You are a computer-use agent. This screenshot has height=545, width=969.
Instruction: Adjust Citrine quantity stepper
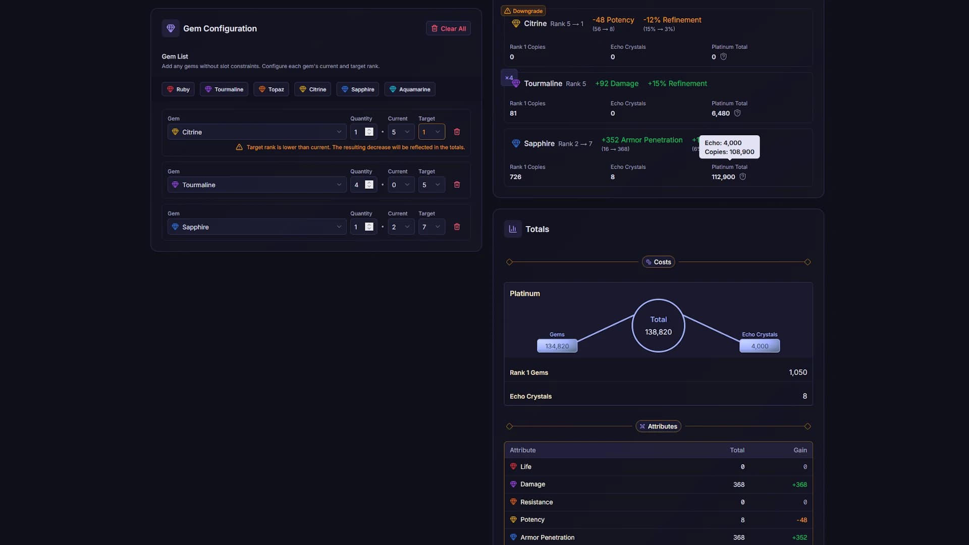[x=369, y=132]
